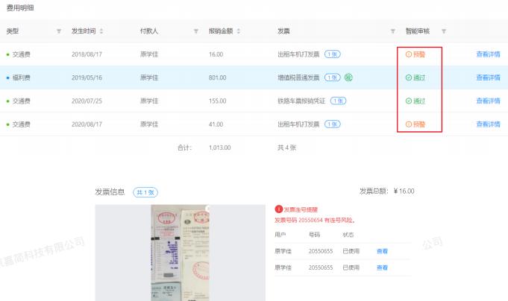Open the filter icon in 类型 column header
Screen dimensions: 508x301
pyautogui.click(x=59, y=31)
